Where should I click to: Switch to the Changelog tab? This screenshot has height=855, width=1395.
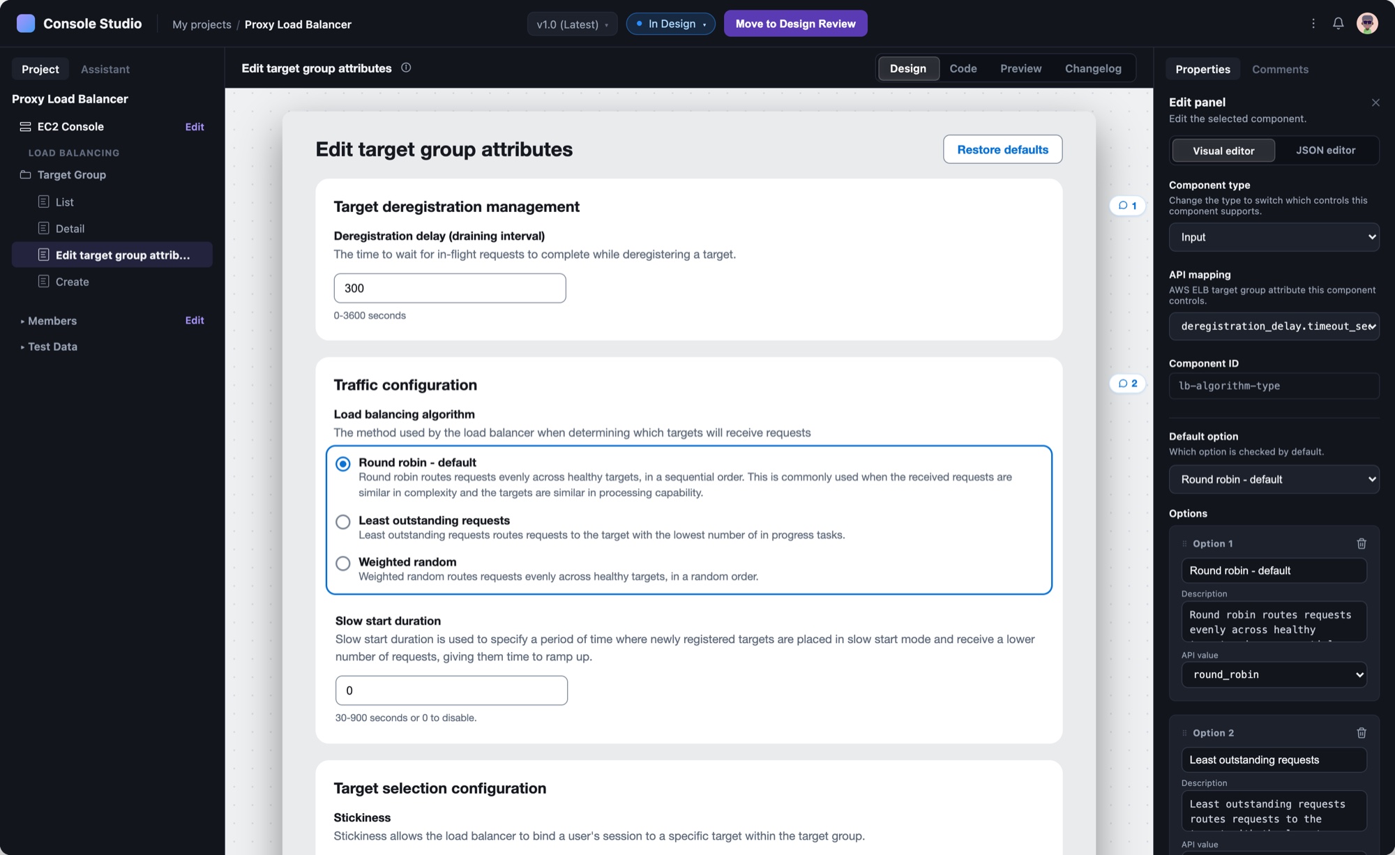(1093, 68)
